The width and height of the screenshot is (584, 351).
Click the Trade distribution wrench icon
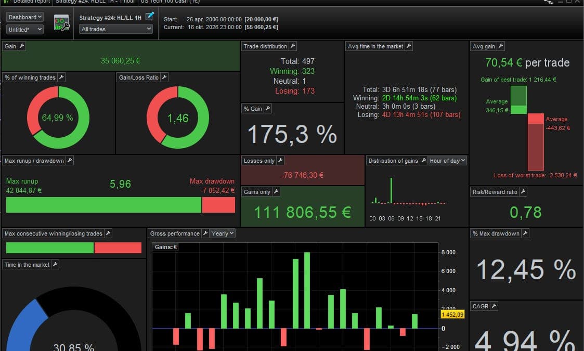click(293, 46)
